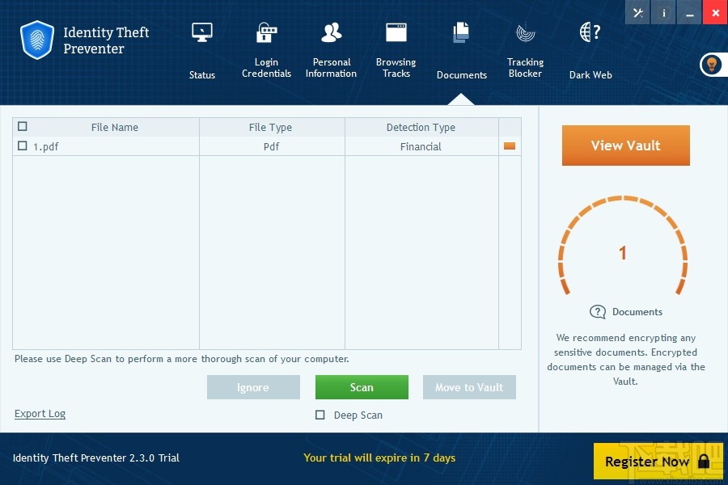Click the orange documents count gauge

(x=623, y=246)
